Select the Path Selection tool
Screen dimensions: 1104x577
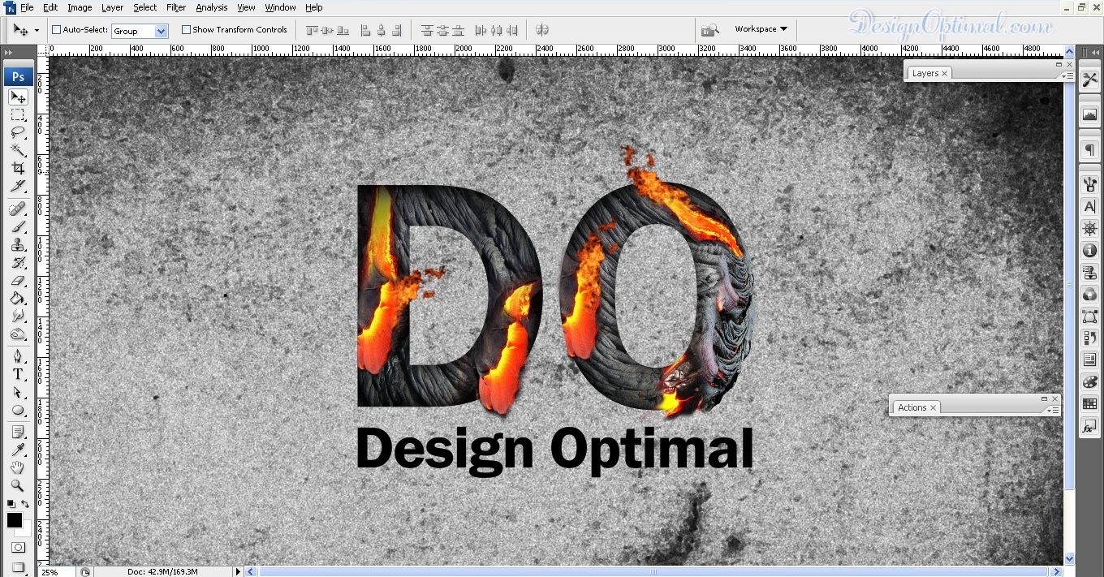[x=18, y=392]
